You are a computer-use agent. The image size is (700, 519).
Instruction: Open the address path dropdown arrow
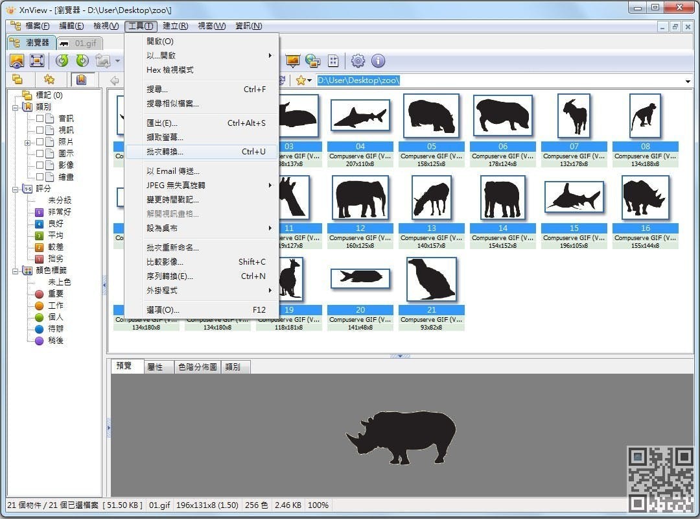pyautogui.click(x=688, y=81)
